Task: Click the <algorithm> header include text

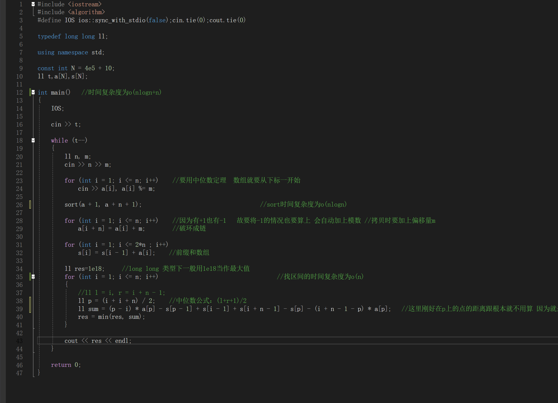Action: (86, 12)
